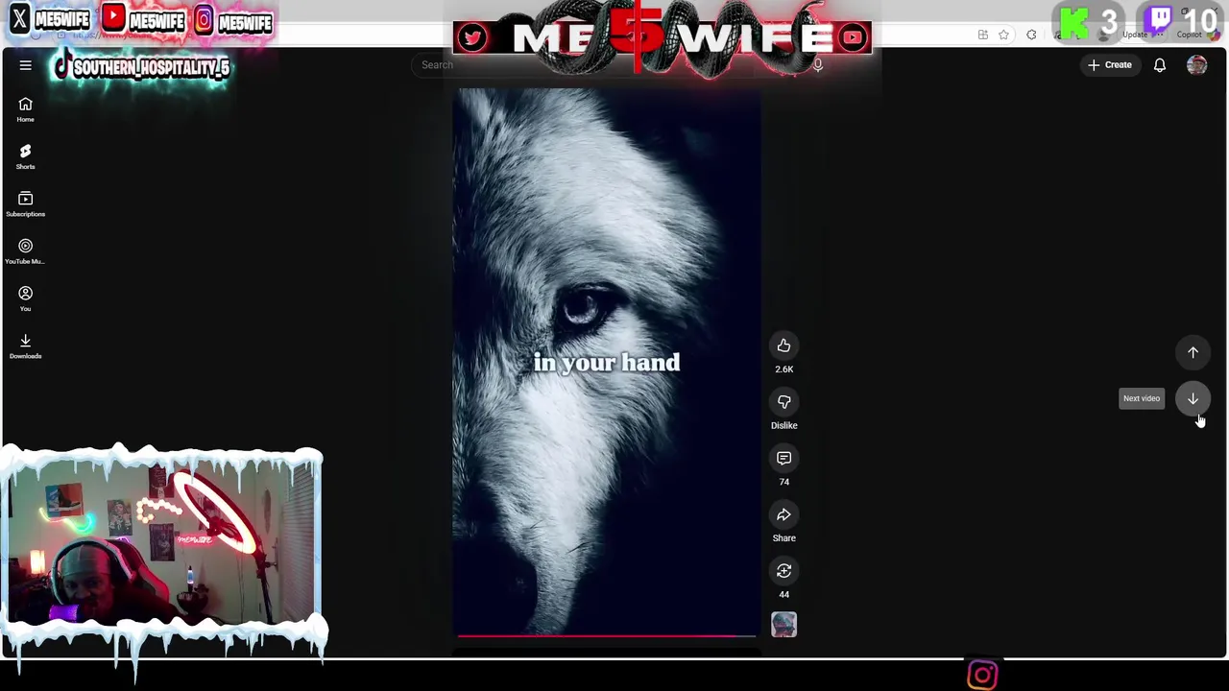Open Downloads in sidebar

point(25,345)
